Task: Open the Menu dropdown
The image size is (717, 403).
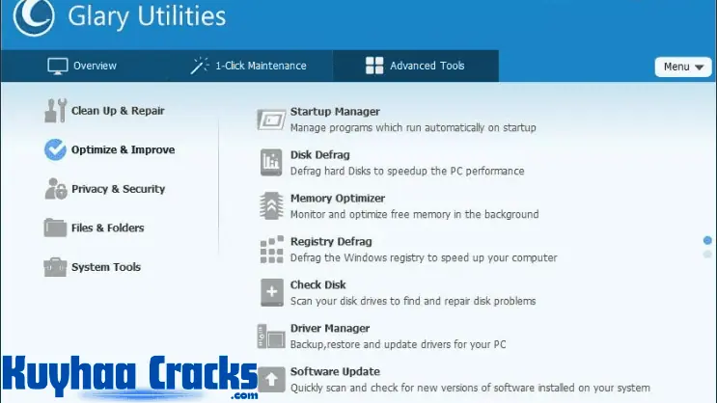Action: [682, 67]
